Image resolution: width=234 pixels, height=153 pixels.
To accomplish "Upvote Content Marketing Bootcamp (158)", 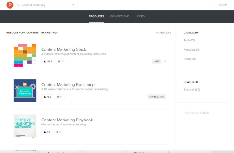I will coord(47,97).
